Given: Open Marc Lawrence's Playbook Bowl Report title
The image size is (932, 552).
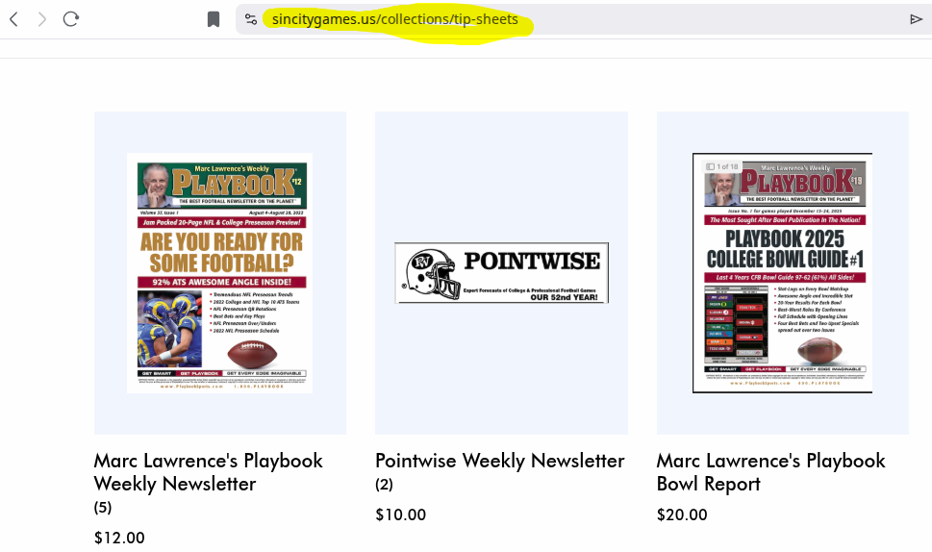Looking at the screenshot, I should click(x=770, y=471).
